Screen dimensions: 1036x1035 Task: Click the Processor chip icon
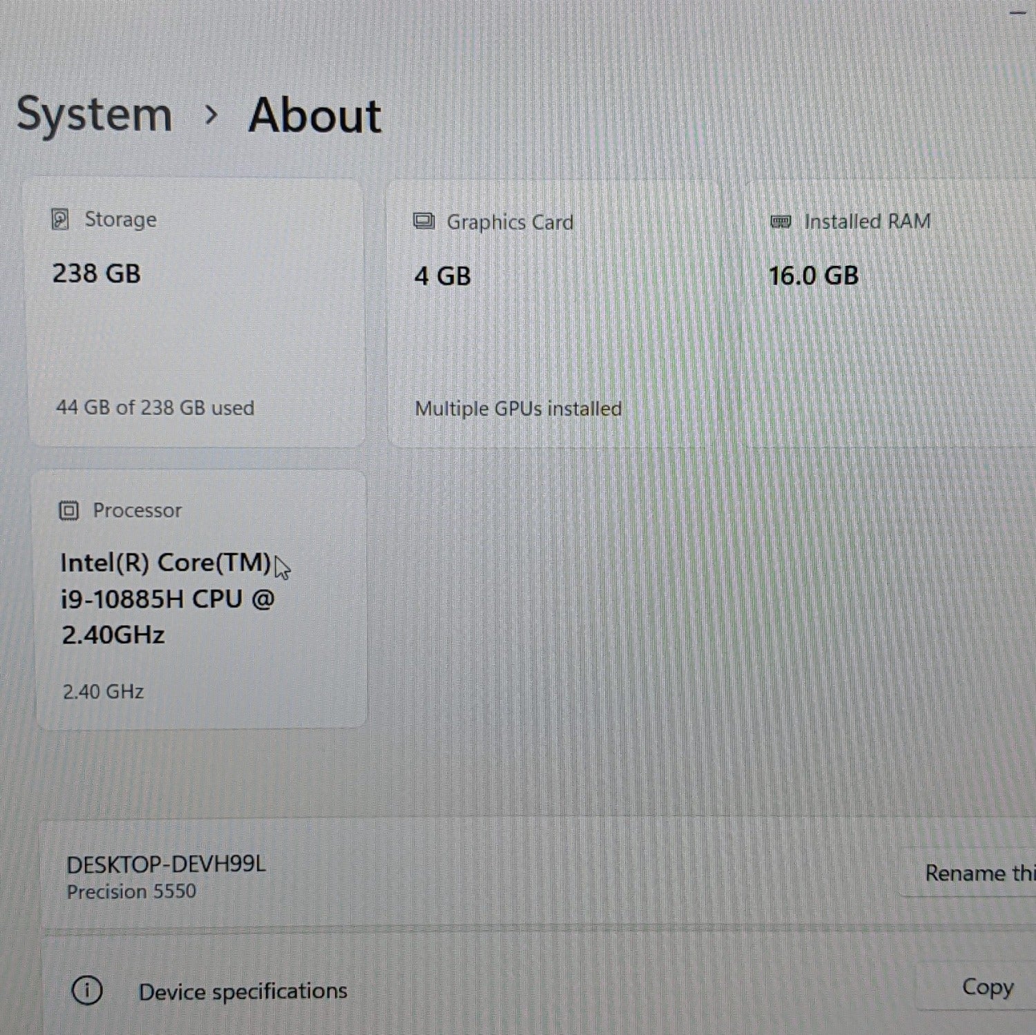click(x=68, y=510)
